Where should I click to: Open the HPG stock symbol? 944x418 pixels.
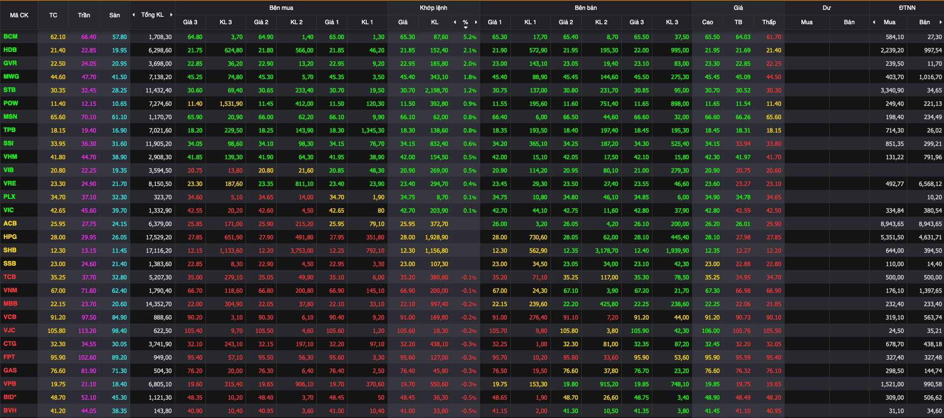click(10, 237)
